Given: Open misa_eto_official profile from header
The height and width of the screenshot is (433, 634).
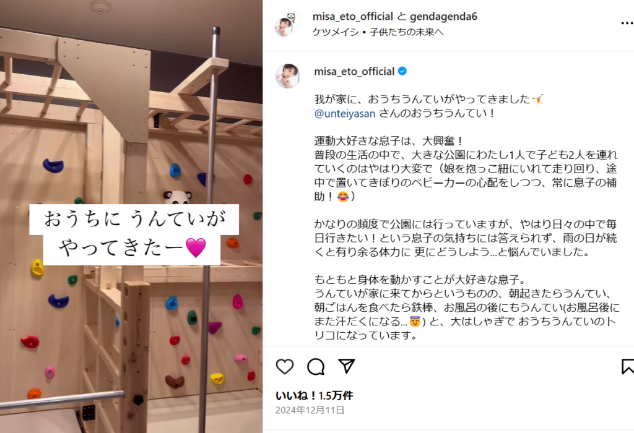Looking at the screenshot, I should [x=352, y=17].
